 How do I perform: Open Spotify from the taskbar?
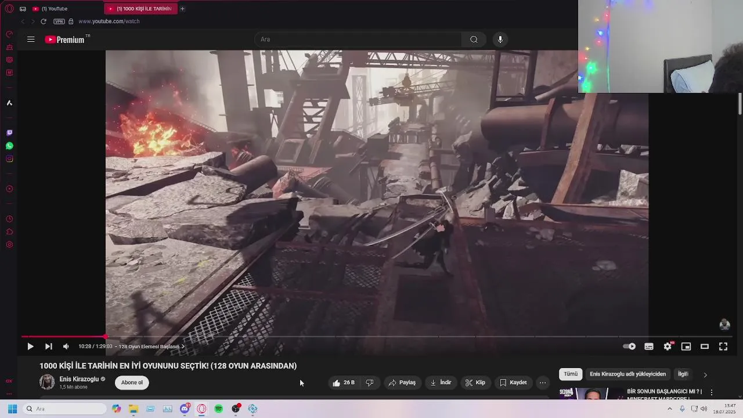click(x=219, y=409)
